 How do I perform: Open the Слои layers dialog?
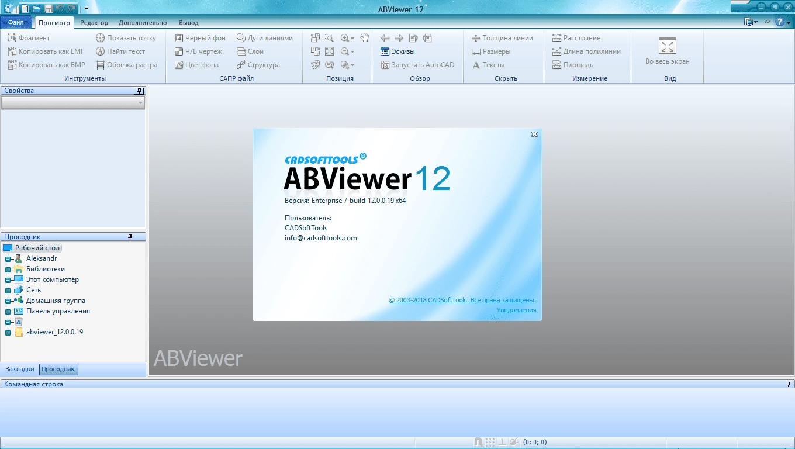tap(250, 51)
